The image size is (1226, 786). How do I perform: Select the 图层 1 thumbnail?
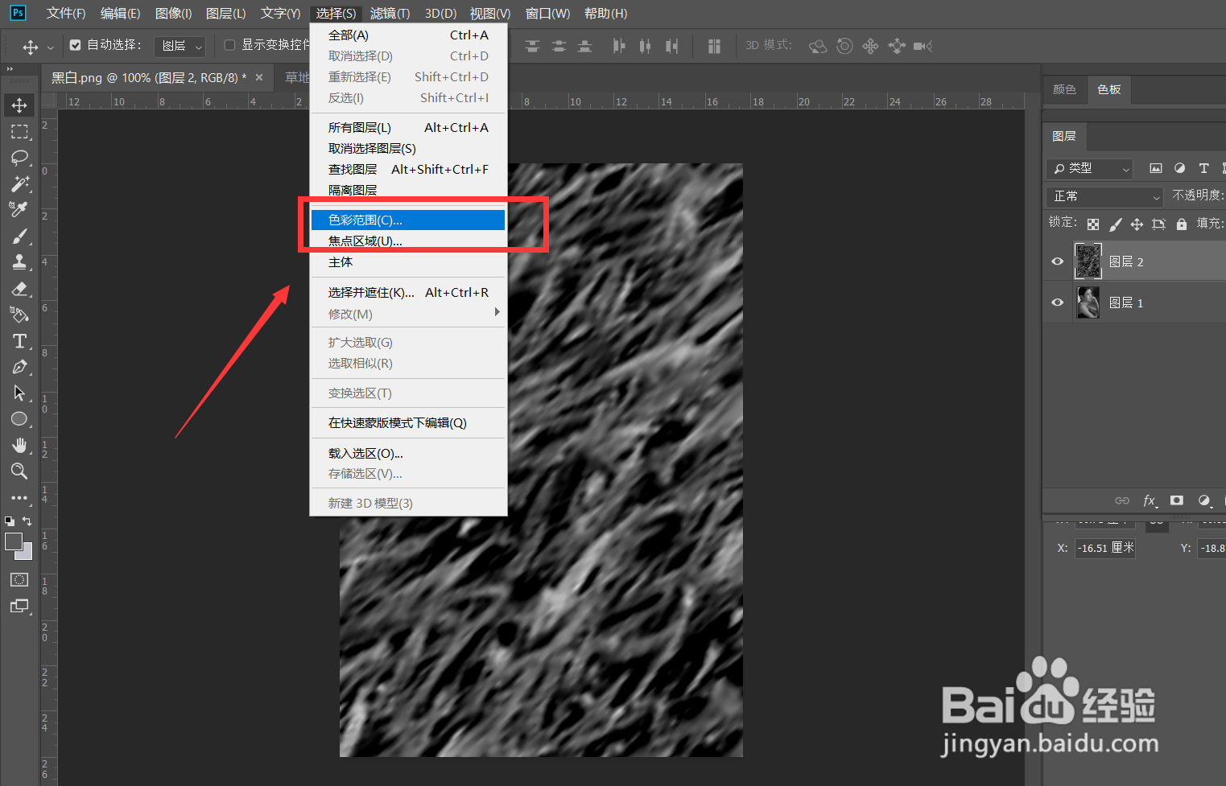pos(1088,302)
